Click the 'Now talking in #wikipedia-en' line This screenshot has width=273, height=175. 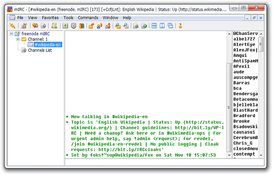pos(107,117)
